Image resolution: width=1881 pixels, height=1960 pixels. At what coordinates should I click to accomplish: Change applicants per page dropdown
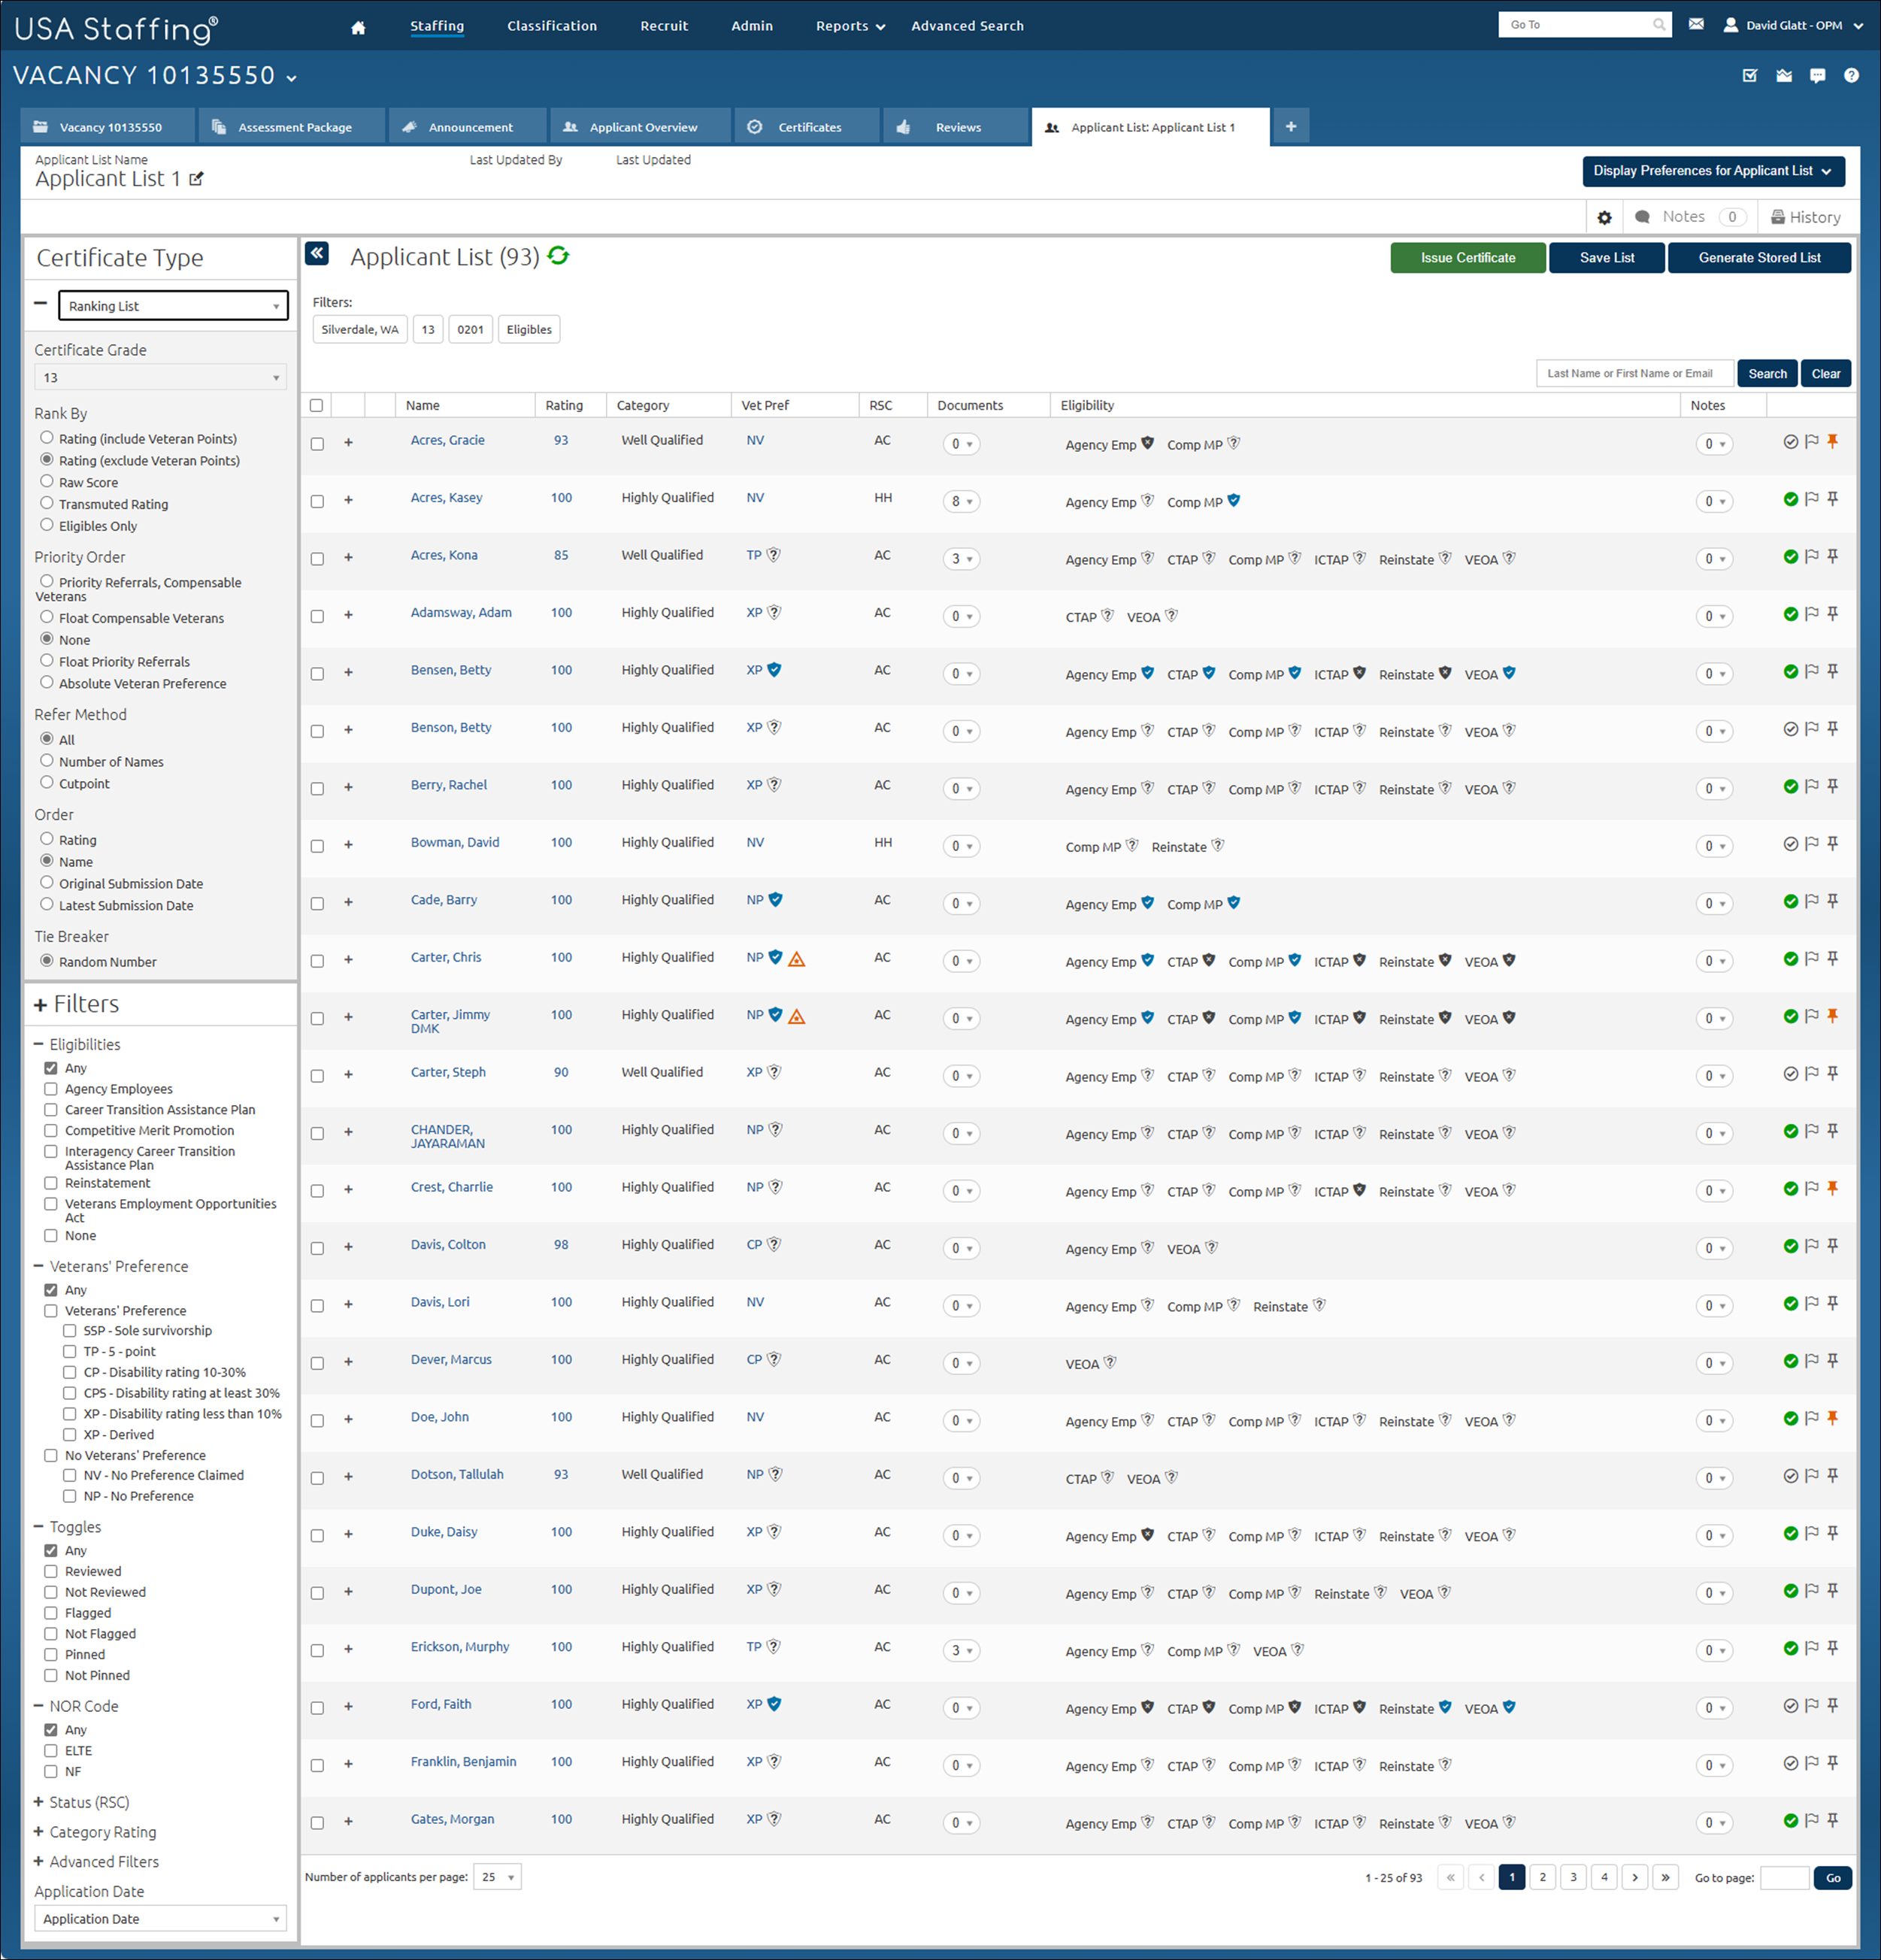tap(497, 1877)
